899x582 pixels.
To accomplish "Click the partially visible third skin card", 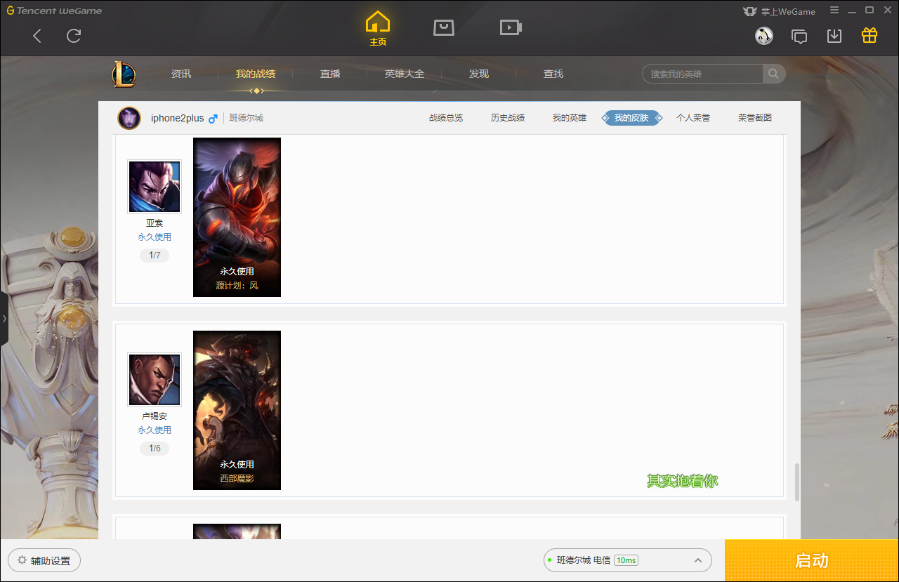I will (237, 531).
